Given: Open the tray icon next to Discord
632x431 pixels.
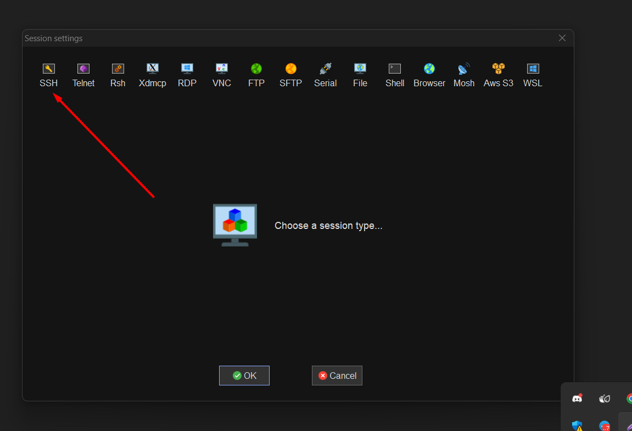Looking at the screenshot, I should point(604,399).
